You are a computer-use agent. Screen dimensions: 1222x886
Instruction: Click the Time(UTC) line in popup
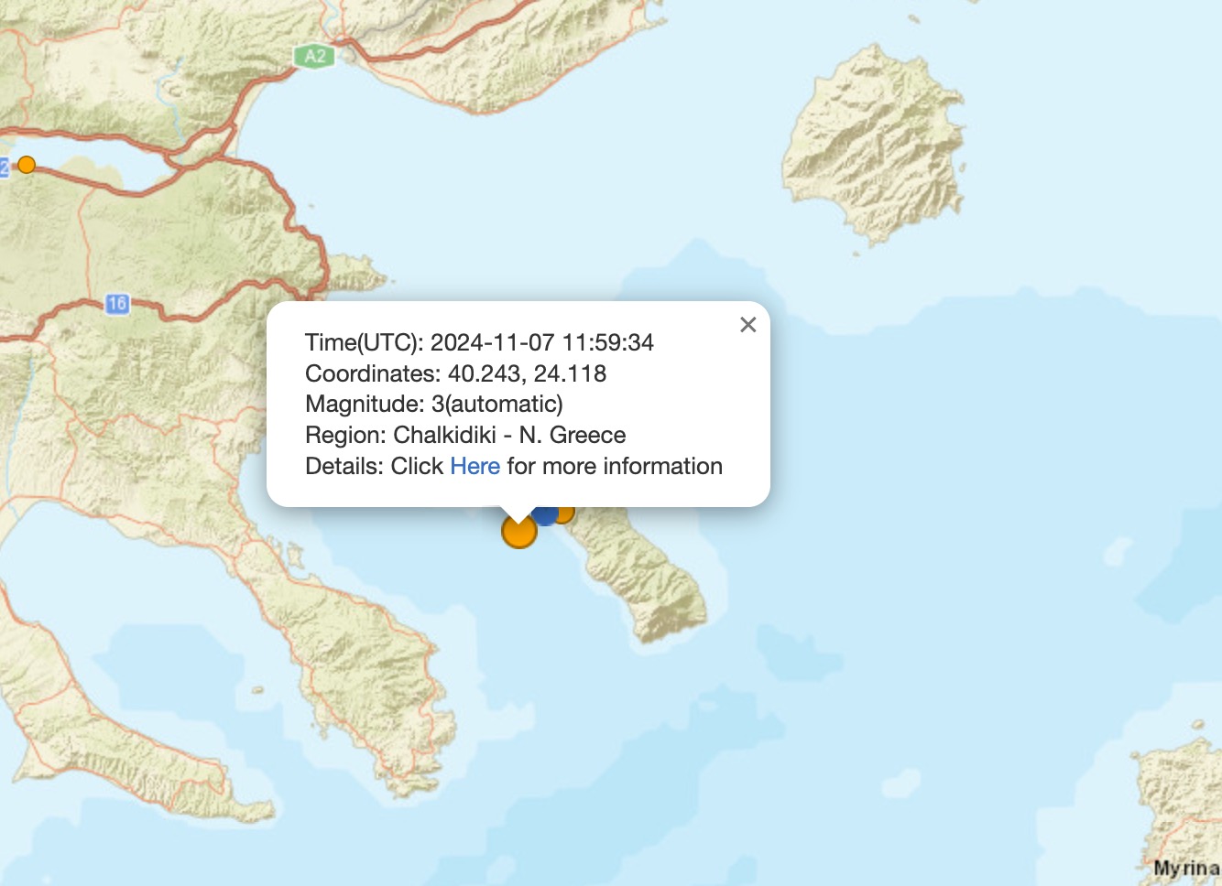(x=479, y=342)
